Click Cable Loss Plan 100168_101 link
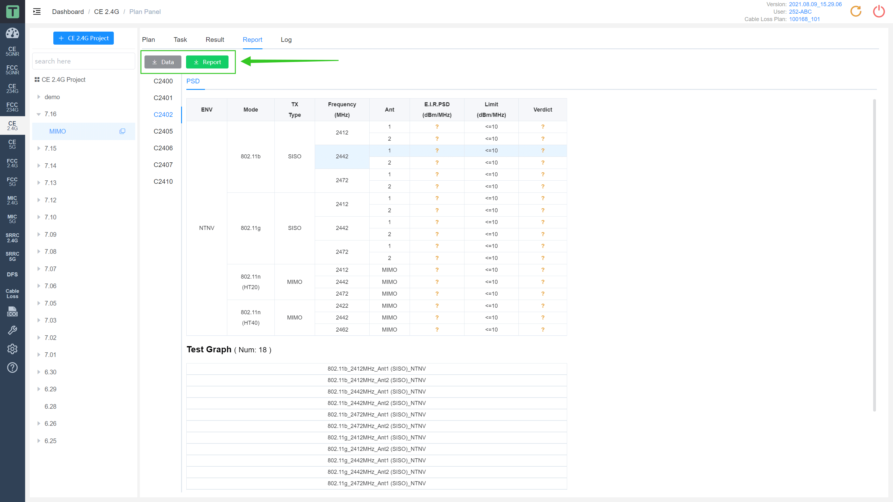Screen dimensions: 893x502 tap(805, 19)
